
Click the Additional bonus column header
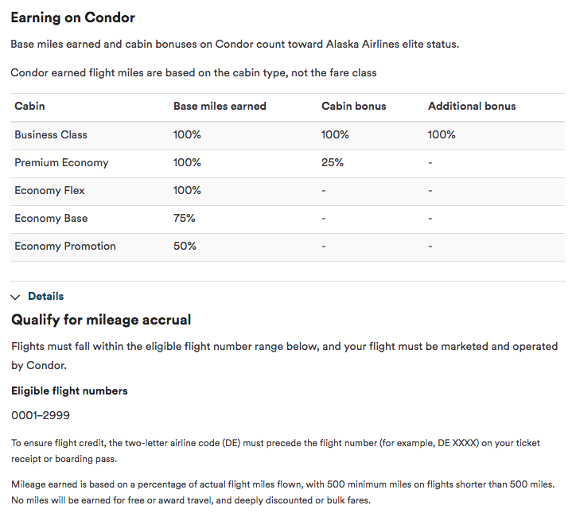(x=472, y=106)
